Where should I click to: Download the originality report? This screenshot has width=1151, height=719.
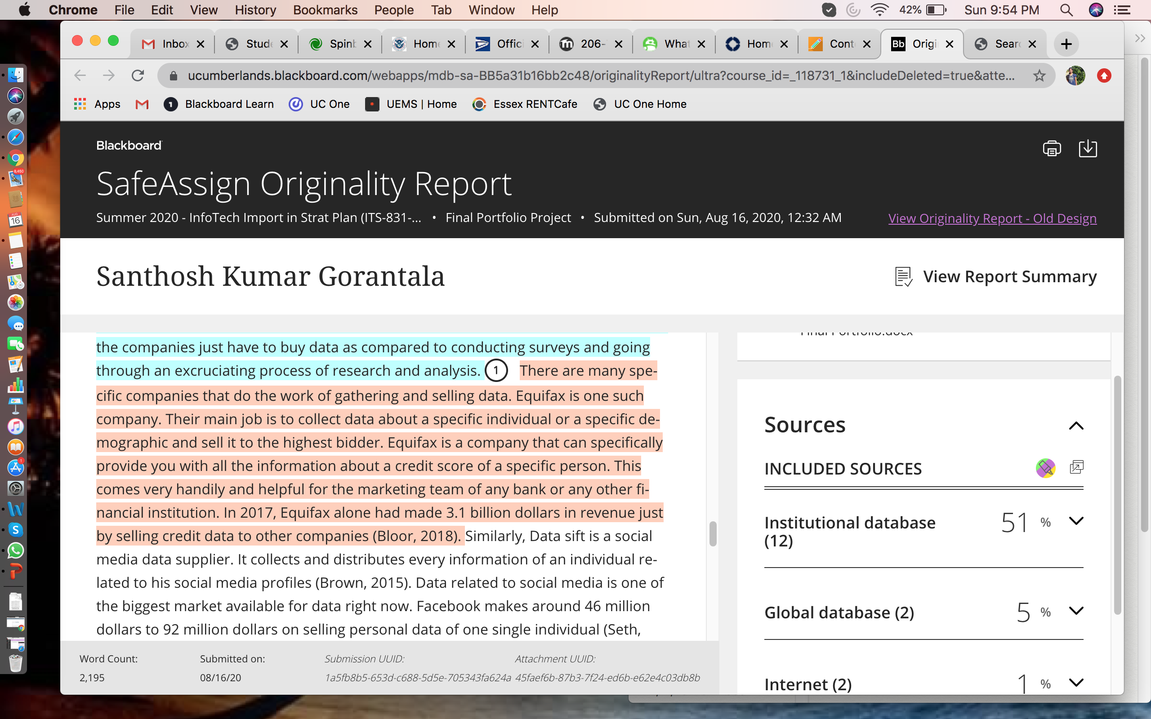click(1088, 148)
